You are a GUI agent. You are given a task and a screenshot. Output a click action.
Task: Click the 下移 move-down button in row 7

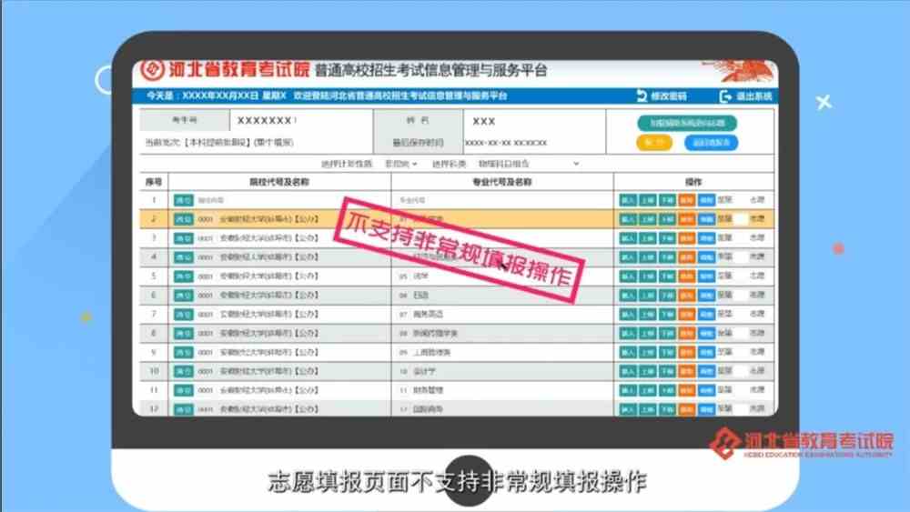[667, 315]
